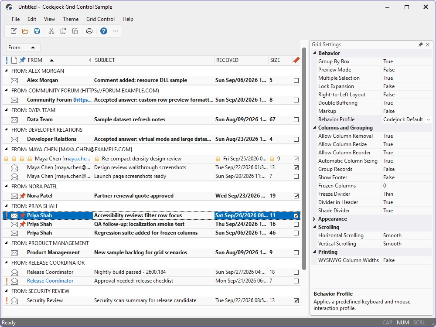The height and width of the screenshot is (327, 436).
Task: Open the Grid Control menu
Action: point(100,19)
